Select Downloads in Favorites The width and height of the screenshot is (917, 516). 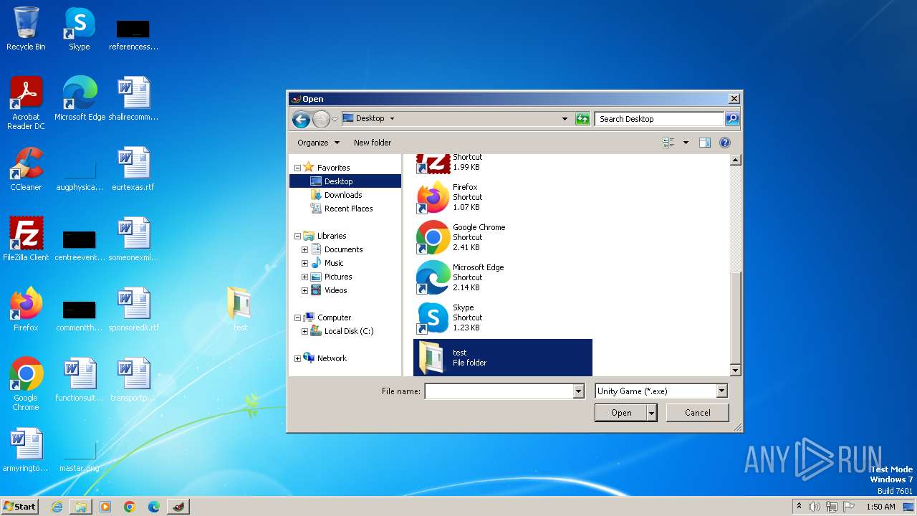(x=343, y=195)
